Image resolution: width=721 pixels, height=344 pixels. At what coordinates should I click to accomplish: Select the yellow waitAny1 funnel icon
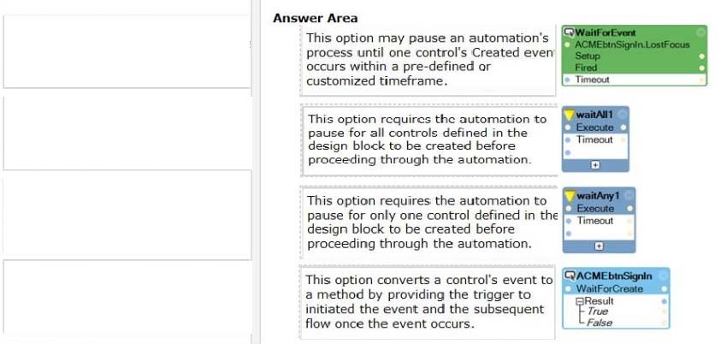[x=570, y=196]
